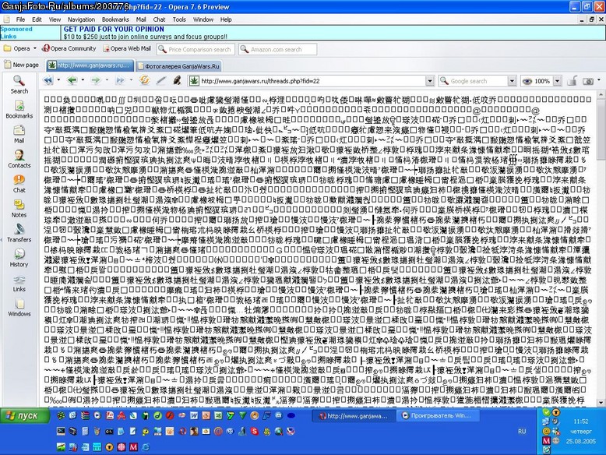Viewport: 606px width, 455px height.
Task: Click the Back navigation arrow
Action: click(72, 80)
